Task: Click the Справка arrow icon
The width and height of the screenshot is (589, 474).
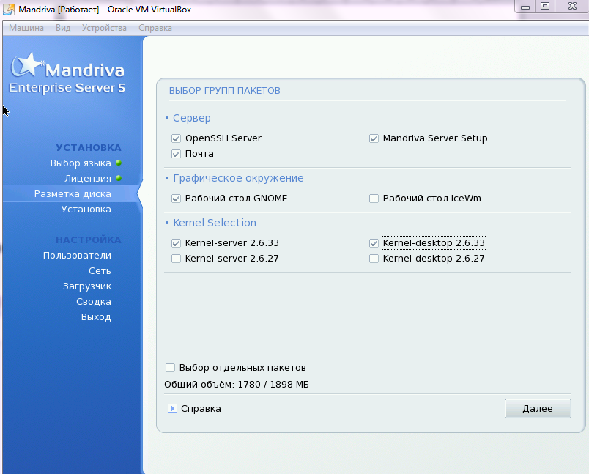Action: pos(172,408)
